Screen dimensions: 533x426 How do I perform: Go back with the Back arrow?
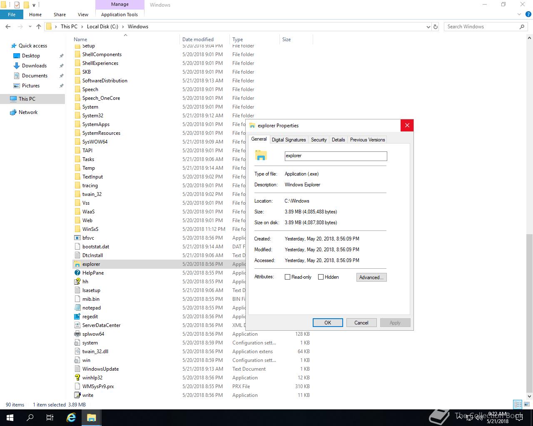tap(8, 27)
